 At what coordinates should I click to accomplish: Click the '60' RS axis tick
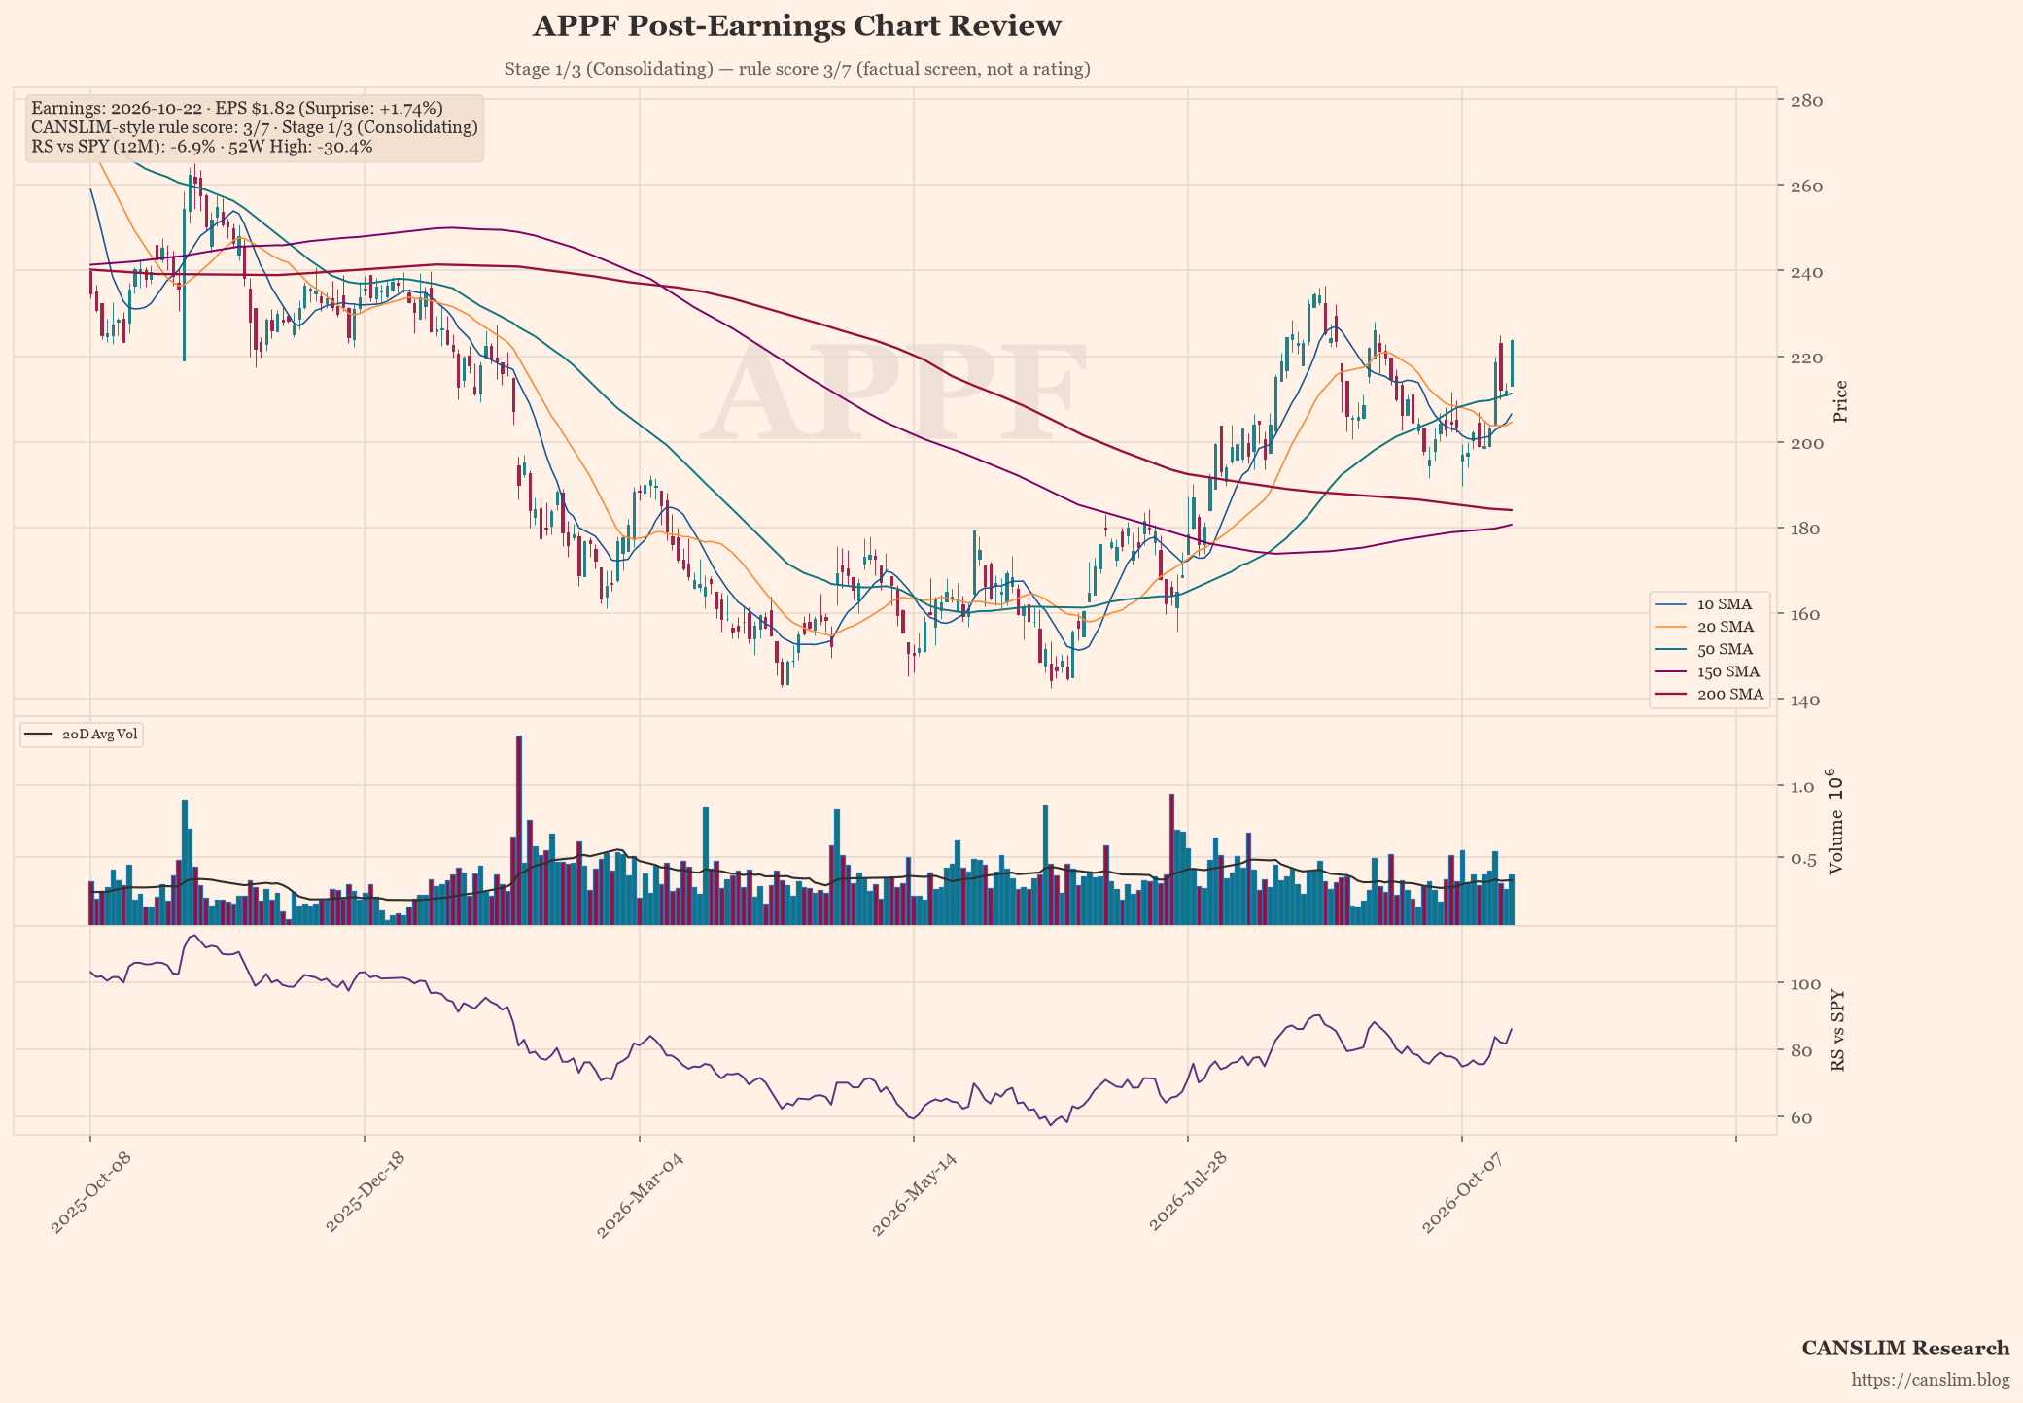click(1800, 1117)
